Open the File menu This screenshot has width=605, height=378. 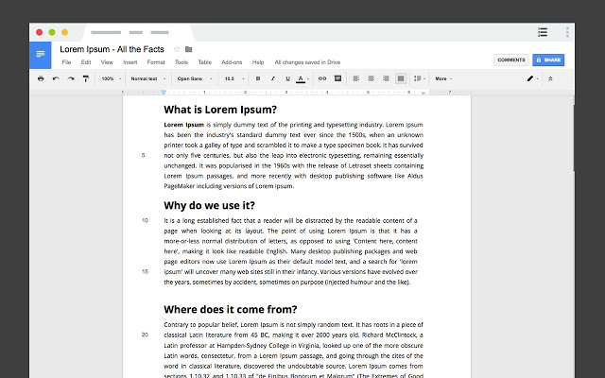[66, 62]
